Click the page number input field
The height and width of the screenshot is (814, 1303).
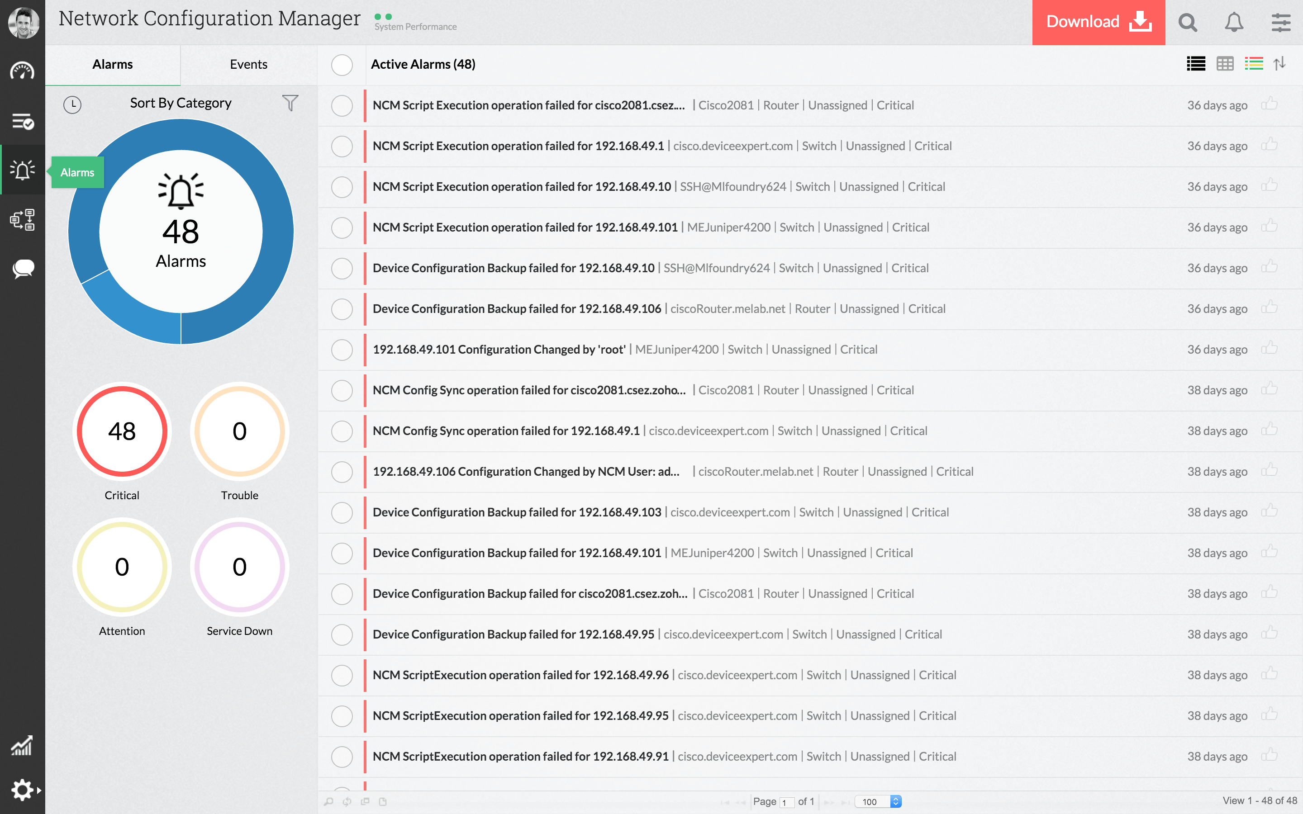tap(787, 802)
